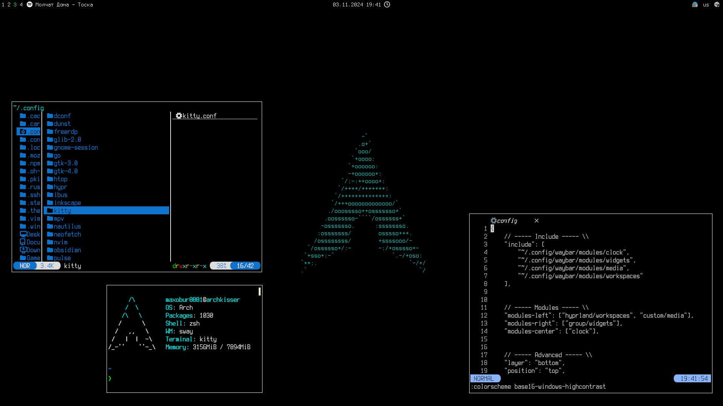Expand the obsidian folder
The image size is (723, 406).
pyautogui.click(x=68, y=250)
